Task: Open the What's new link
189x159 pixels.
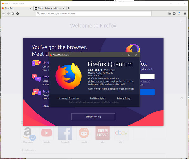Action: tap(109, 70)
